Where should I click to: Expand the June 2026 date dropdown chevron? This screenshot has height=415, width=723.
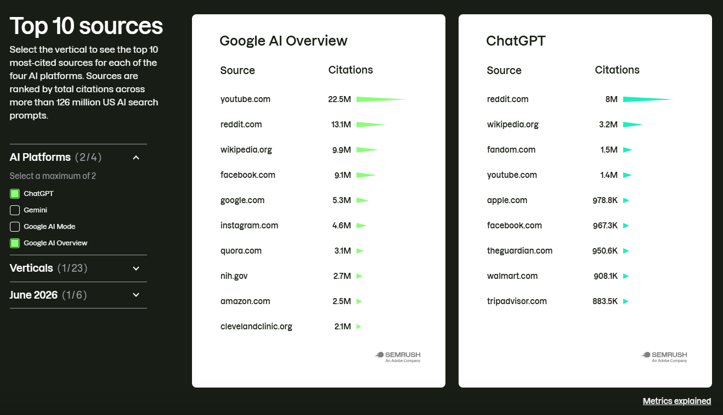coord(136,295)
